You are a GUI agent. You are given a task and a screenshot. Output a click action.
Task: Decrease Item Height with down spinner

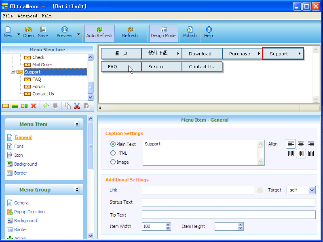(x=241, y=228)
